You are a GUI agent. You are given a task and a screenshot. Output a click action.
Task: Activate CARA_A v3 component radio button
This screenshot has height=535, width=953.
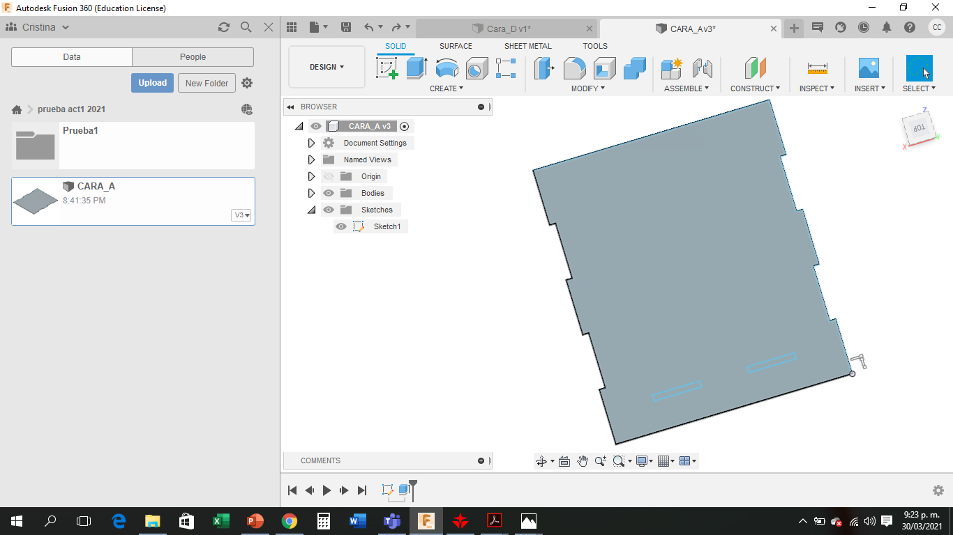pos(405,126)
